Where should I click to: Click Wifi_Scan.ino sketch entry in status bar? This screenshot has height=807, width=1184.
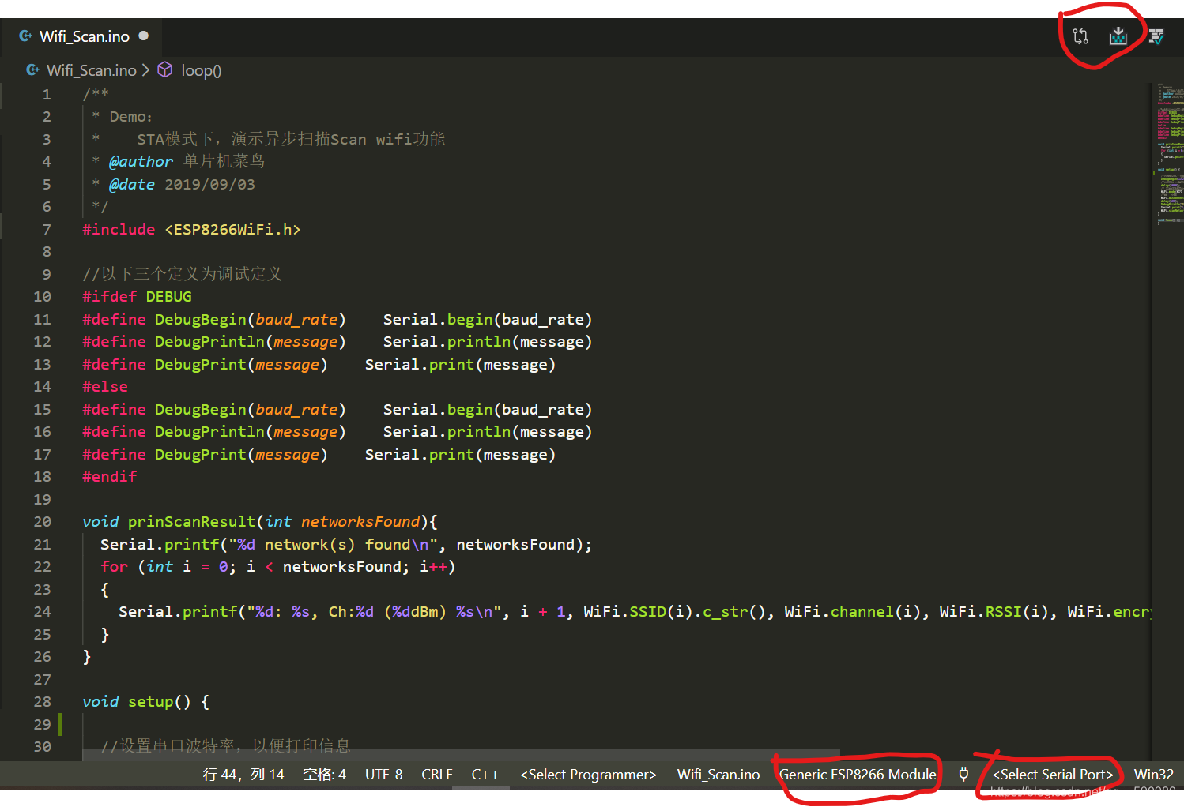718,775
